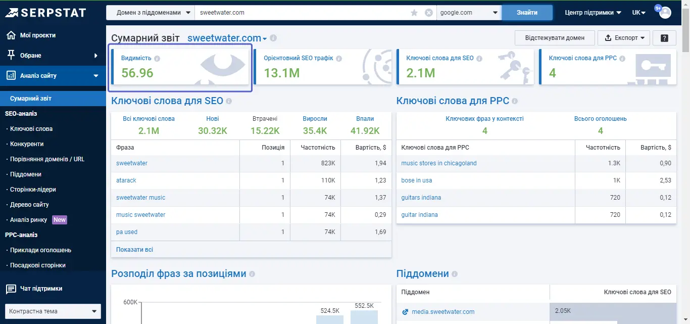
Task: Open the bose in usa keyword link
Action: pyautogui.click(x=417, y=180)
